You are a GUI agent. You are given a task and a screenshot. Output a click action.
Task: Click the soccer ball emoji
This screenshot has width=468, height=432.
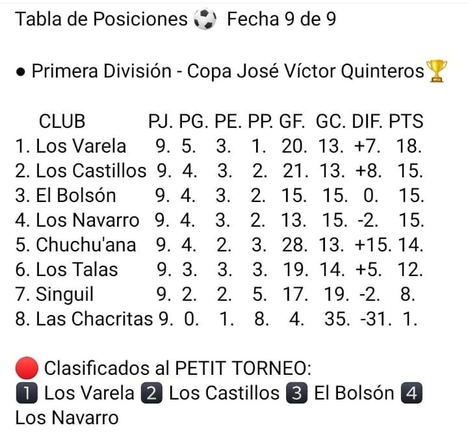204,20
